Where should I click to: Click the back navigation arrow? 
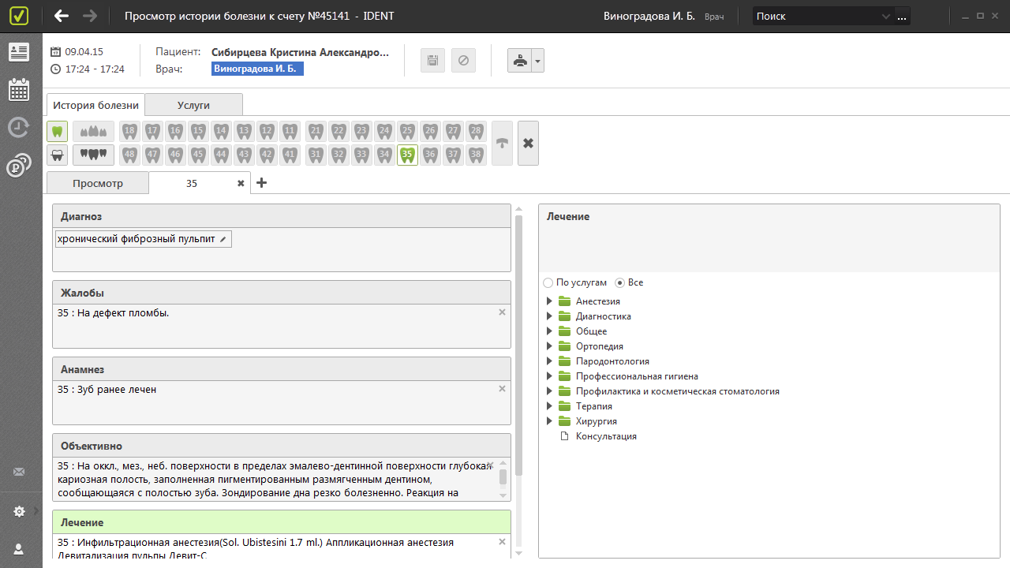(x=62, y=16)
